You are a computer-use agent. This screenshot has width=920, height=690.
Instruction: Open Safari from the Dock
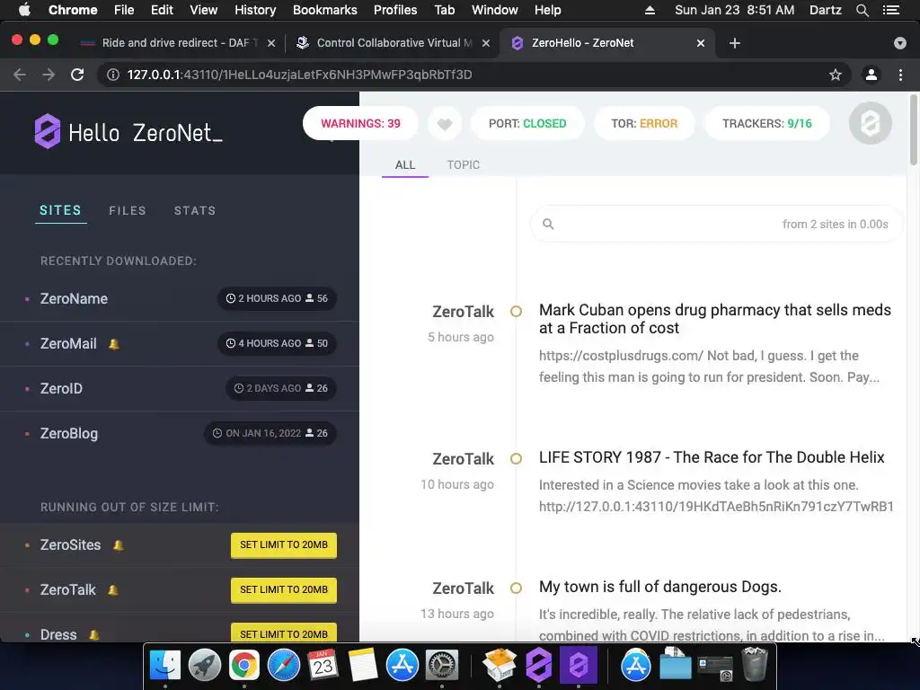point(284,665)
